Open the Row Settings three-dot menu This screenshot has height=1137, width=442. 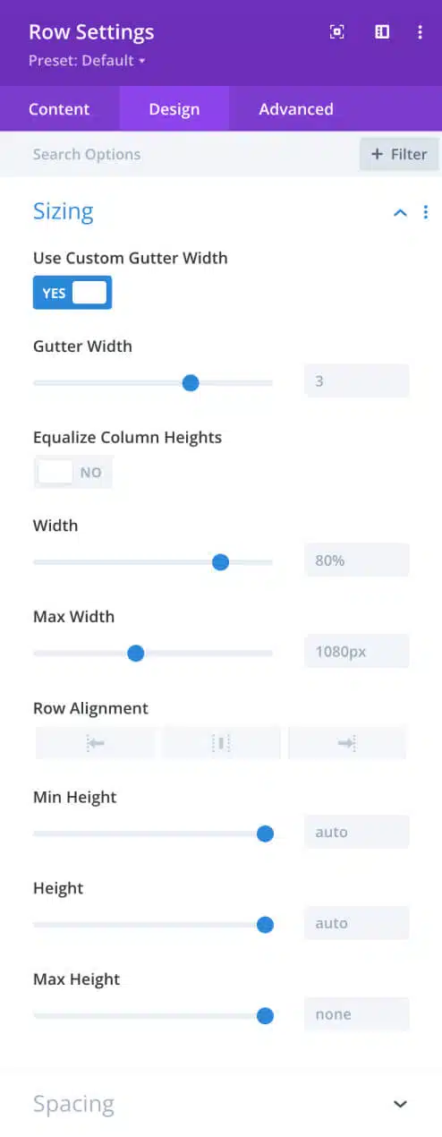[420, 32]
